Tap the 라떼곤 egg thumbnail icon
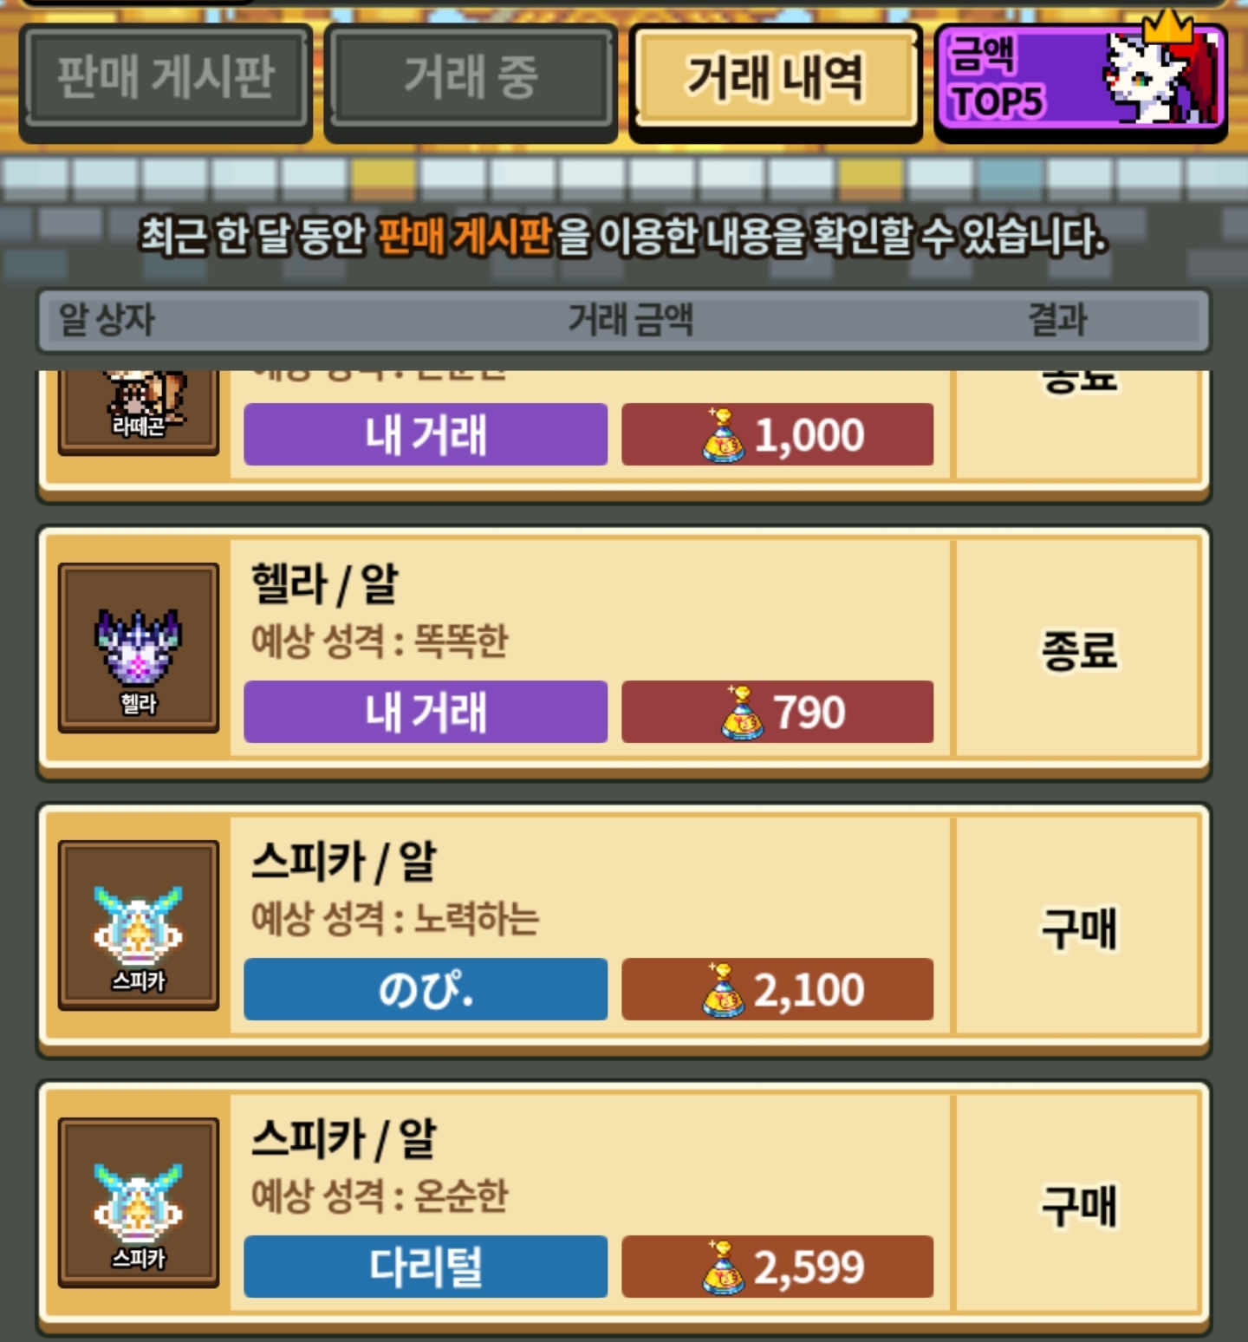Image resolution: width=1248 pixels, height=1342 pixels. click(139, 412)
